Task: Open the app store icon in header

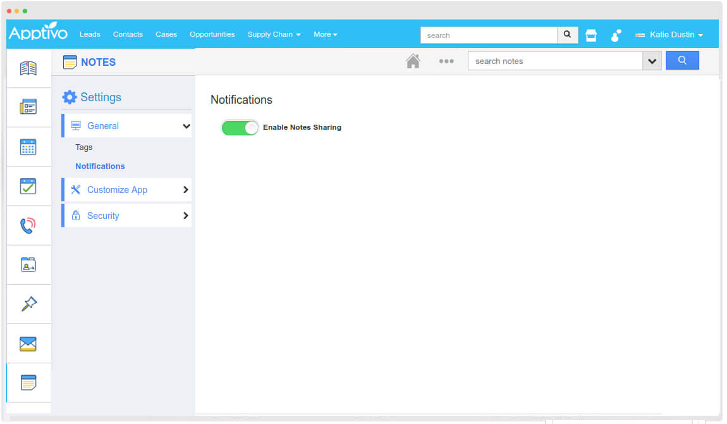Action: pos(591,35)
